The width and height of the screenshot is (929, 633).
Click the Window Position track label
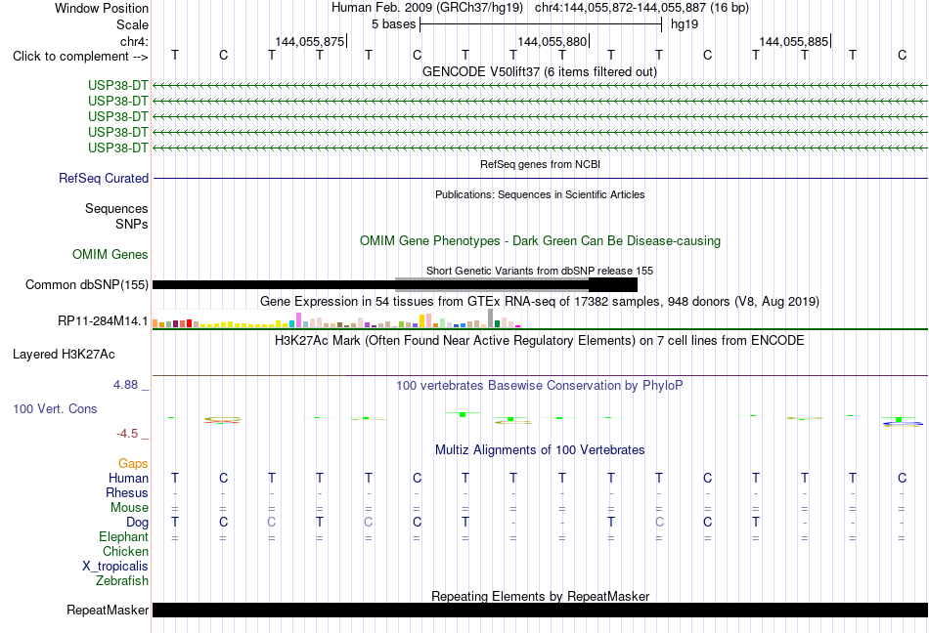pos(102,8)
